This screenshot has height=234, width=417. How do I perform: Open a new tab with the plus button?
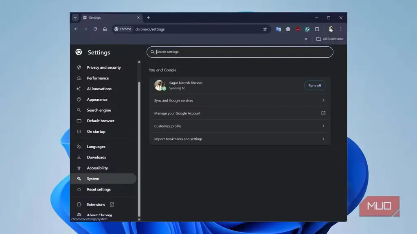click(148, 18)
